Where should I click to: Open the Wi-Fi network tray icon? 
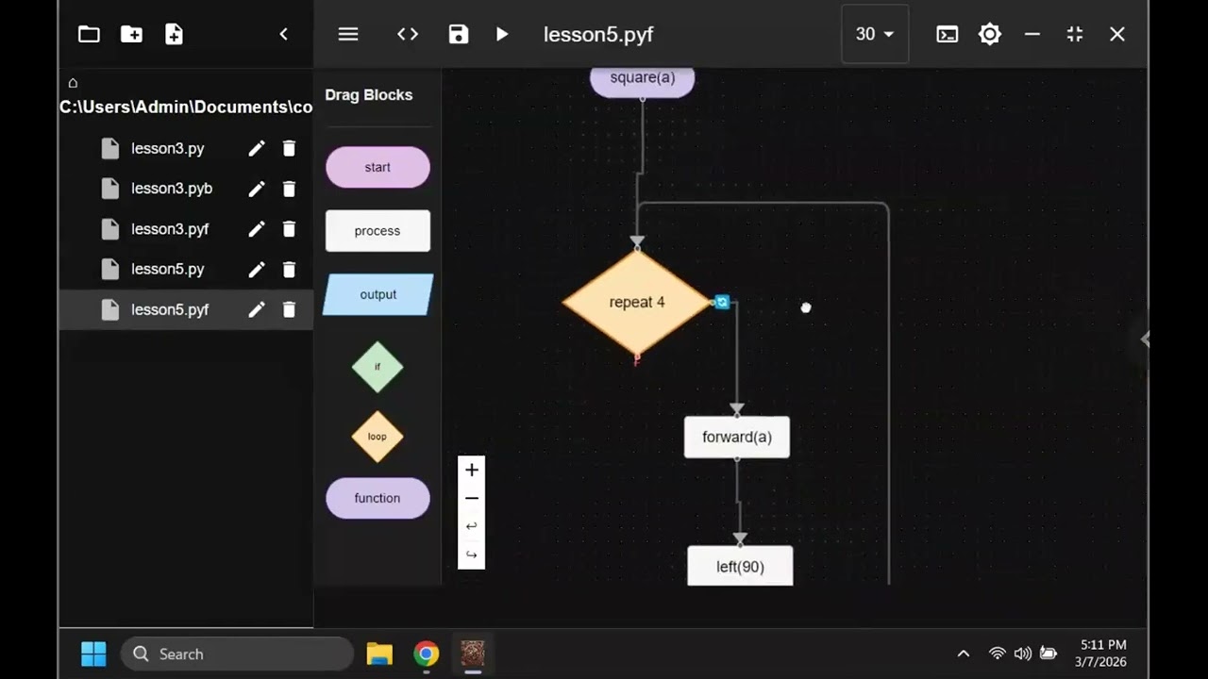(x=997, y=654)
